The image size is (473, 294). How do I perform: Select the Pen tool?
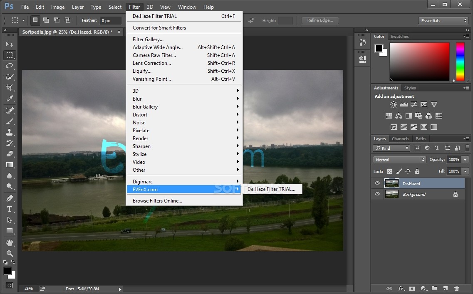10,198
